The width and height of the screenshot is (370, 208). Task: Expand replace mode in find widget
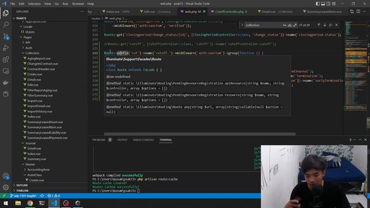[242, 25]
